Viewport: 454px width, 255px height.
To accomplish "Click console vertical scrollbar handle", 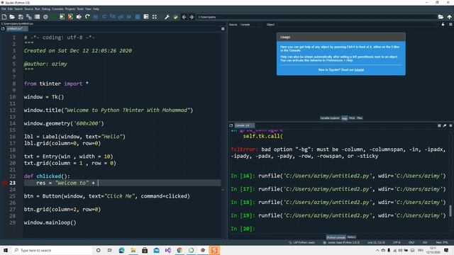I will (450, 211).
